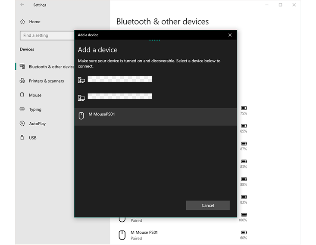Click Cancel in the Add a device dialog
Viewport: 316px width, 245px height.
pyautogui.click(x=207, y=205)
